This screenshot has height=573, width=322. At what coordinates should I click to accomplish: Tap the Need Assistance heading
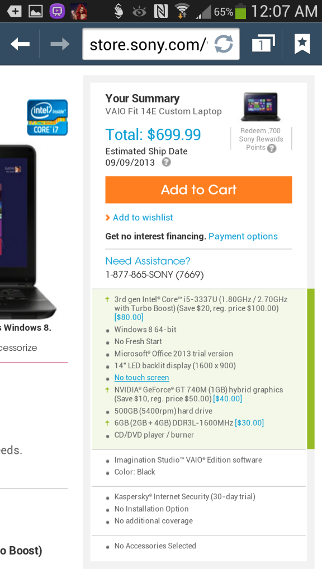tap(148, 261)
